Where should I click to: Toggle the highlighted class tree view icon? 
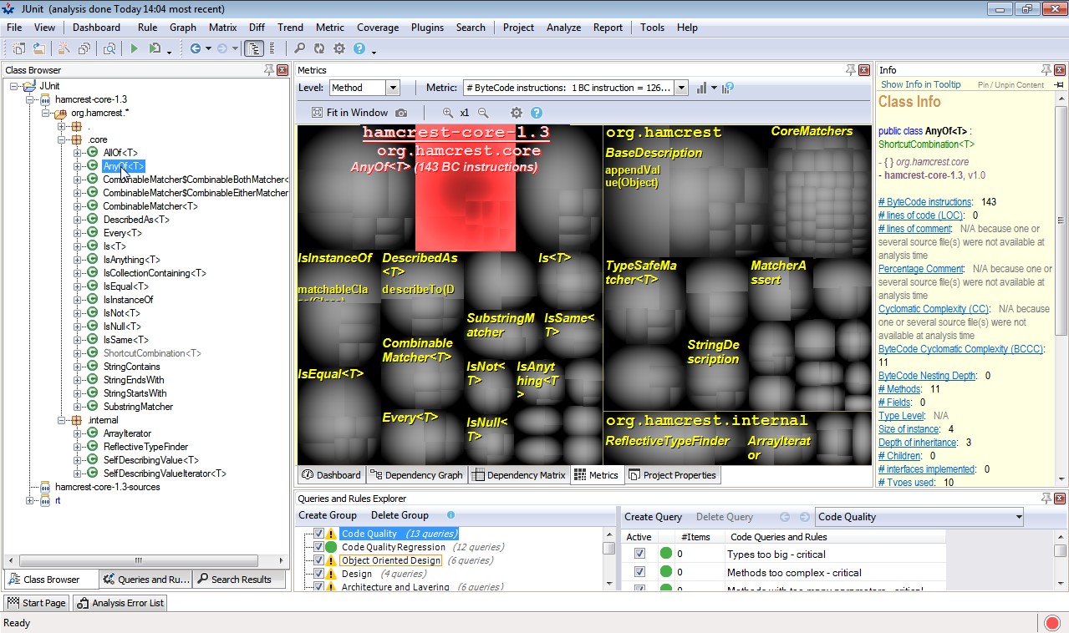[253, 48]
